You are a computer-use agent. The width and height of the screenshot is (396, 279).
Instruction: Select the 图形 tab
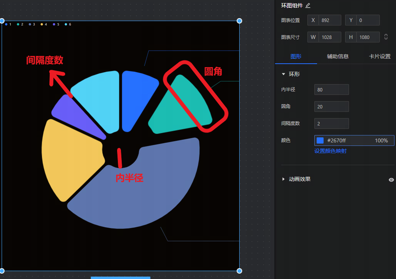tap(296, 56)
